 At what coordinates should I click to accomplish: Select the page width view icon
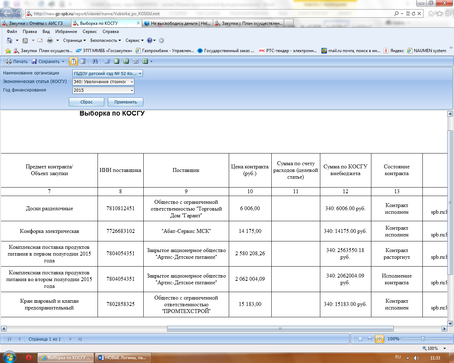pos(135,61)
